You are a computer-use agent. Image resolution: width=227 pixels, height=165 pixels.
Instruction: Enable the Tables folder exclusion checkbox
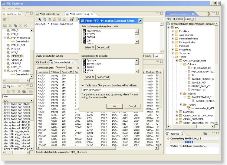click(x=84, y=67)
